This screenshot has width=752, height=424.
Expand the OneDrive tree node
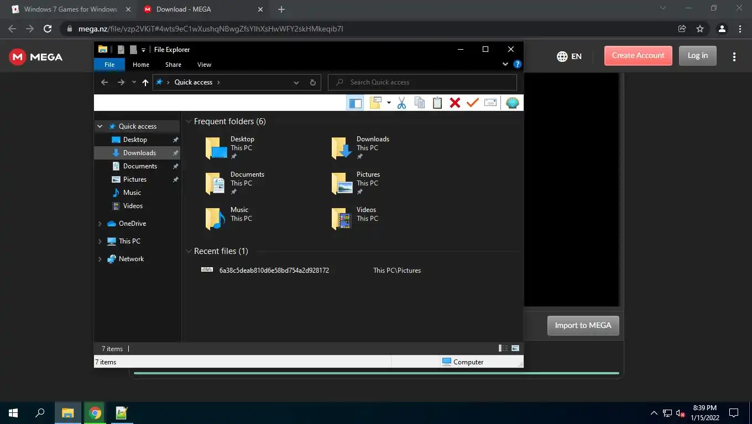100,224
